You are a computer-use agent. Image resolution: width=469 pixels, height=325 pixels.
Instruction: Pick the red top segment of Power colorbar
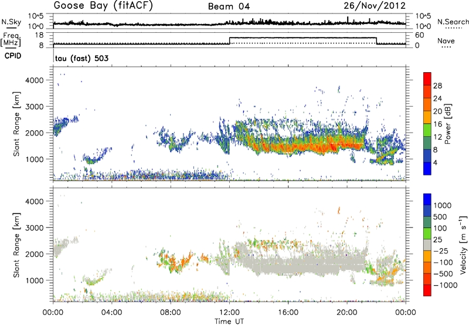click(427, 79)
